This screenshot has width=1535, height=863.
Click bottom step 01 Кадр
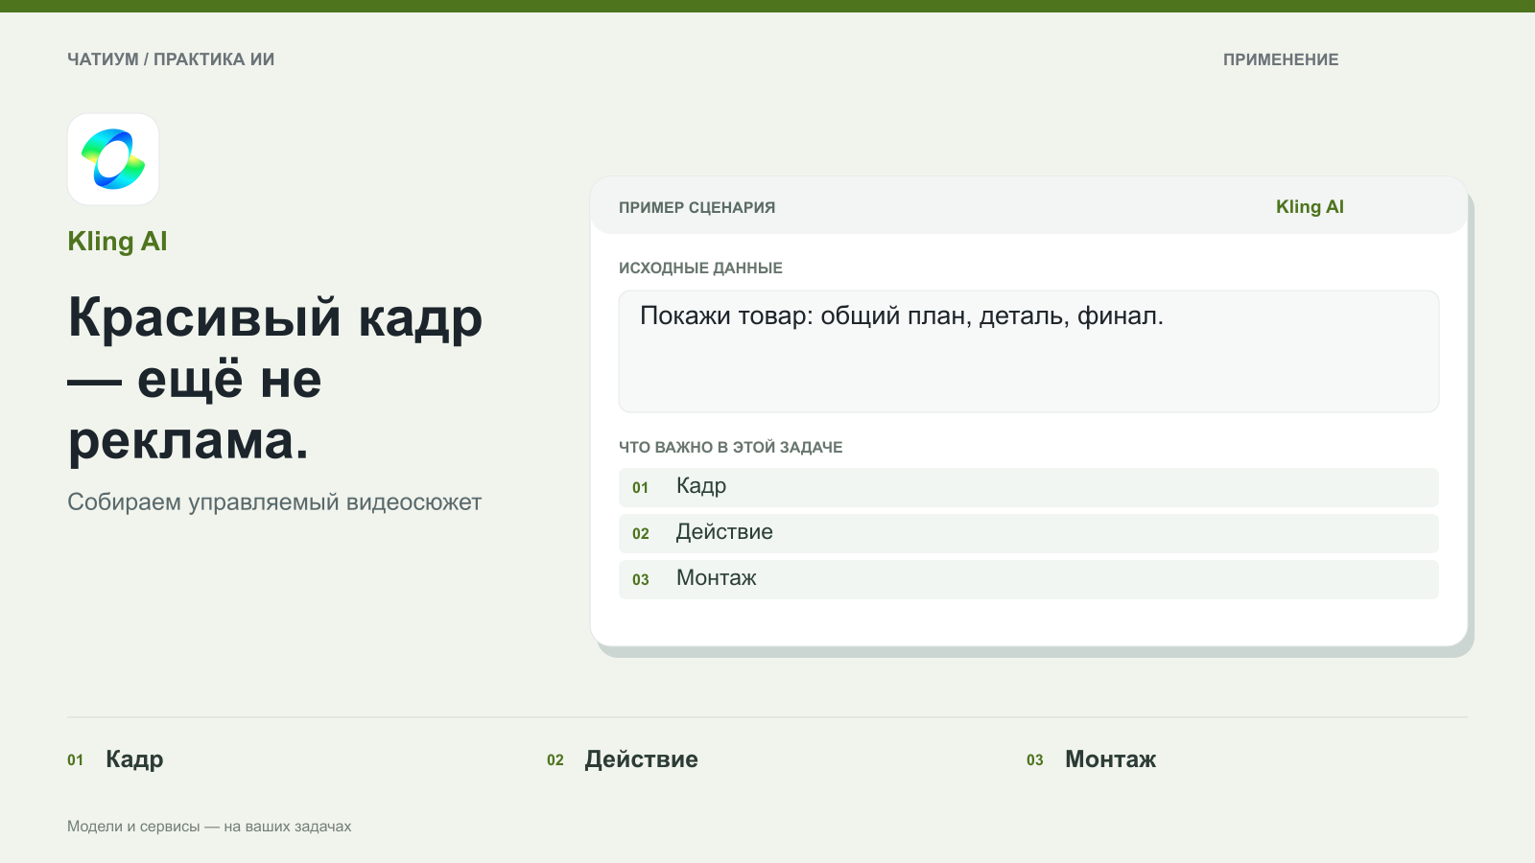point(115,759)
